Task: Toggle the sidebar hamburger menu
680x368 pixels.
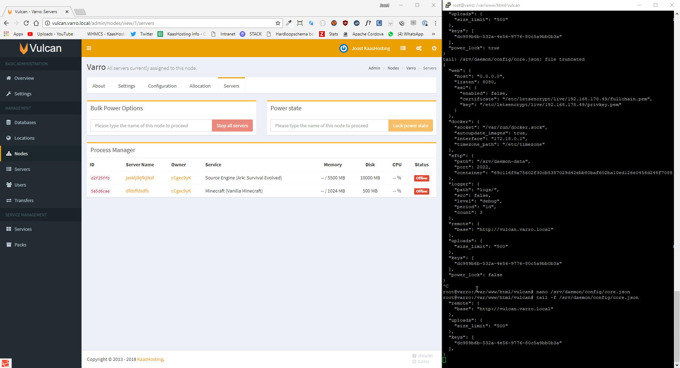Action: (x=89, y=48)
